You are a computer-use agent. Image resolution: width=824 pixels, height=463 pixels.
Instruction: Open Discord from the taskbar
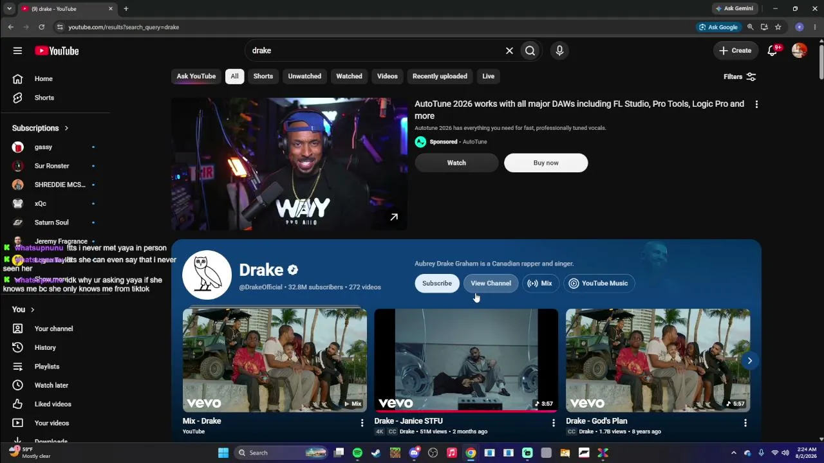[414, 453]
